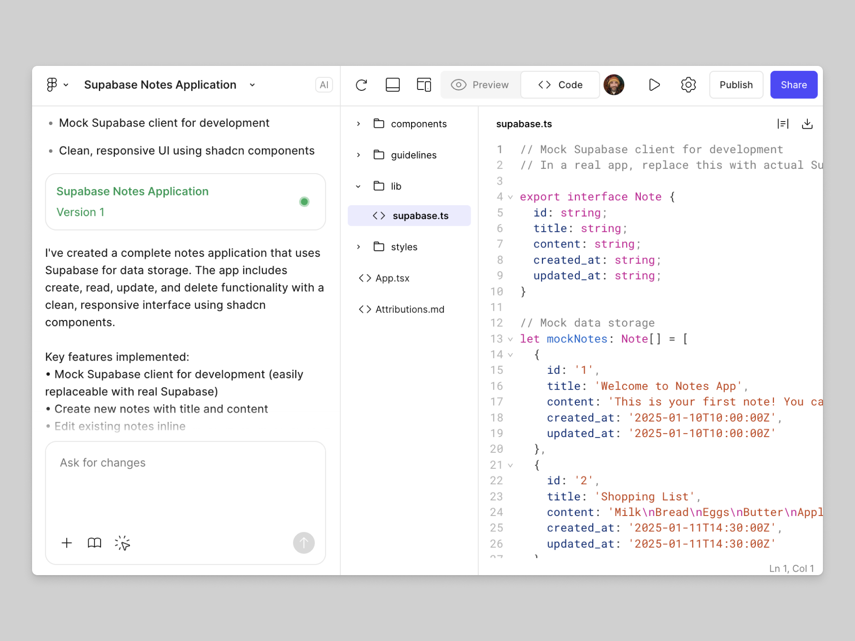
Task: Click the Ln 1, Col 1 status indicator
Action: pyautogui.click(x=791, y=568)
